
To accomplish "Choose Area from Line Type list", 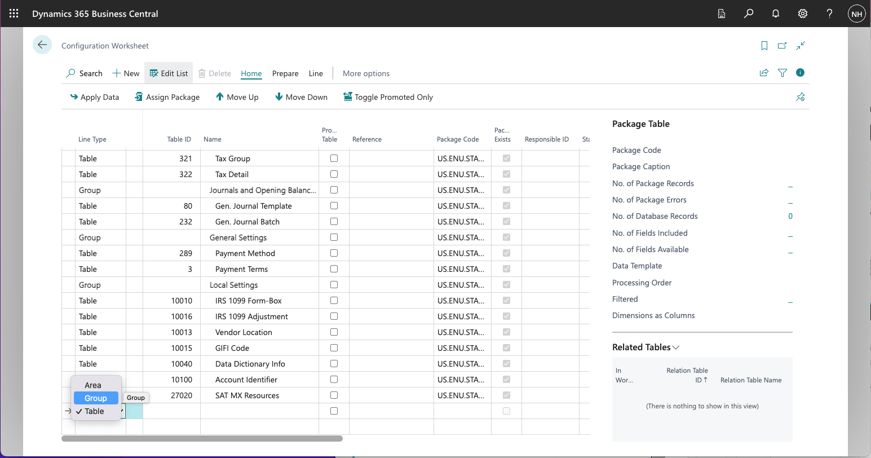I will 93,385.
